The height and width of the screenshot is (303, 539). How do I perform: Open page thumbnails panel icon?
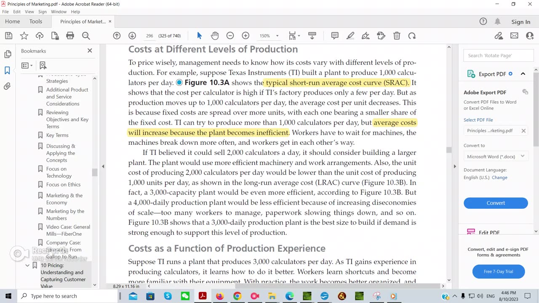click(8, 54)
